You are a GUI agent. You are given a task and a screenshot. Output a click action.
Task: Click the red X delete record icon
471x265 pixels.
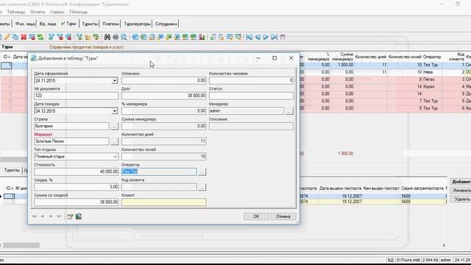24,37
